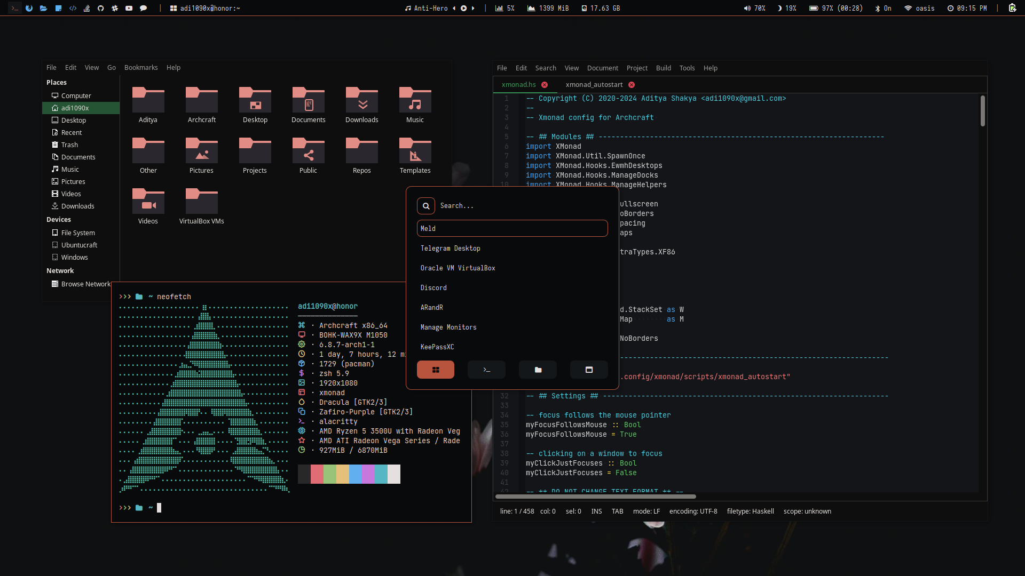Click the terminal workspace icon in top bar
Viewport: 1025px width, 576px height.
click(14, 8)
